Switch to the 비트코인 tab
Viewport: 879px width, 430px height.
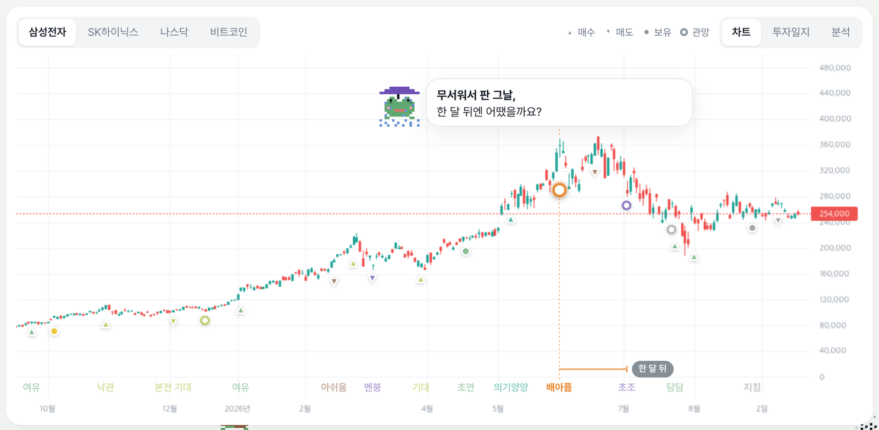click(x=229, y=32)
